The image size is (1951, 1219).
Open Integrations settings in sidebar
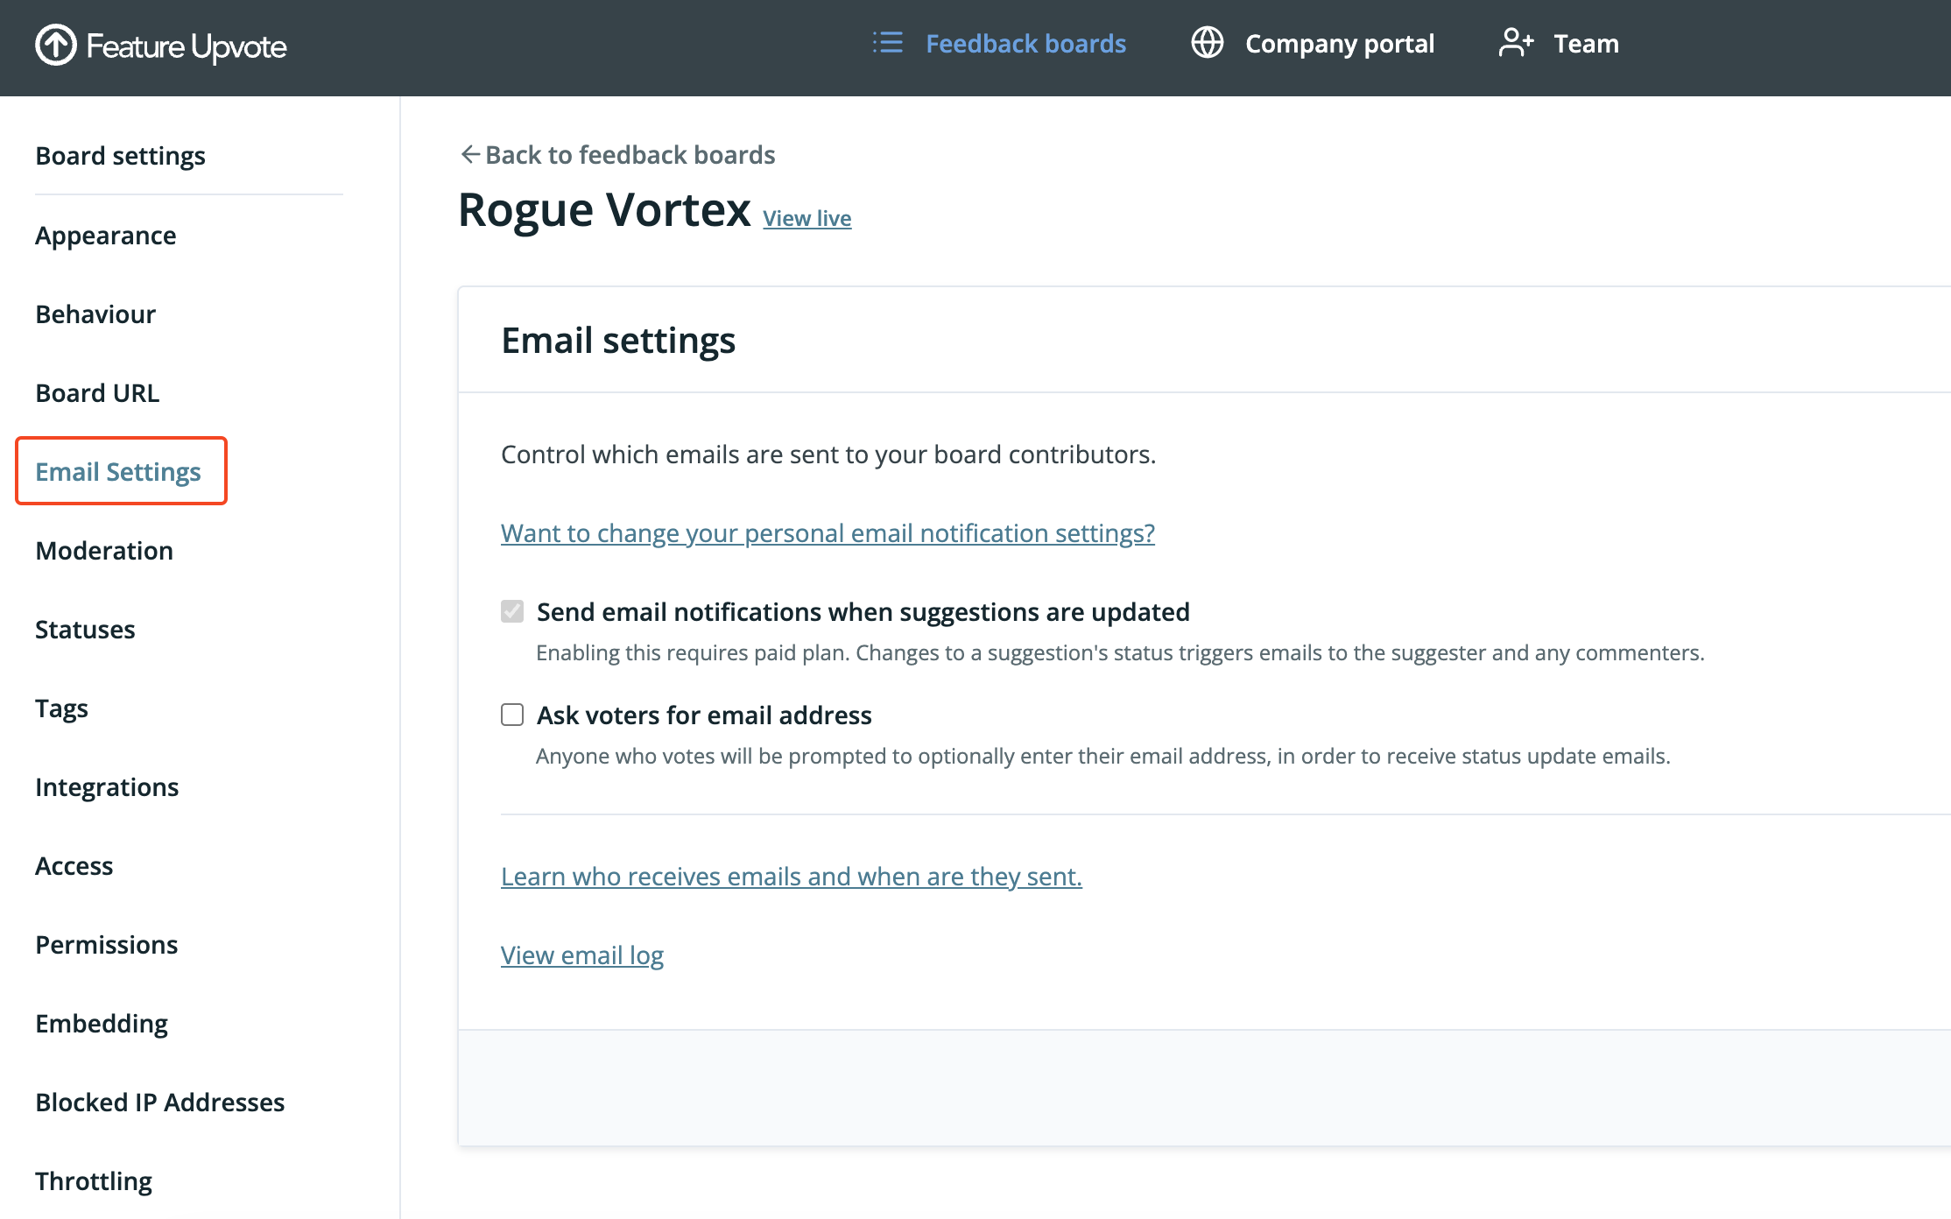pyautogui.click(x=107, y=787)
